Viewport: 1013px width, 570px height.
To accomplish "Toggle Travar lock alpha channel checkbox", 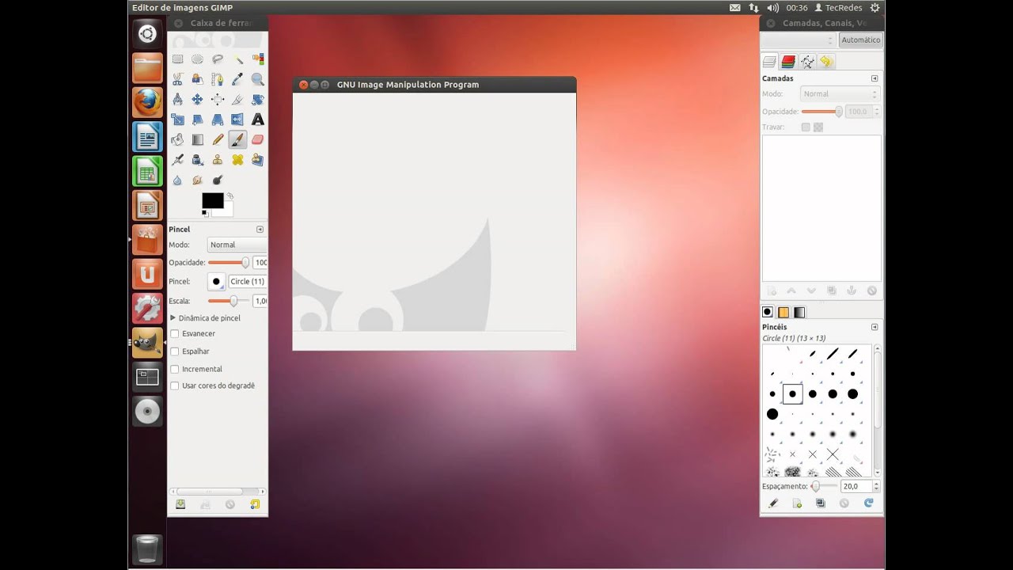I will [x=818, y=127].
